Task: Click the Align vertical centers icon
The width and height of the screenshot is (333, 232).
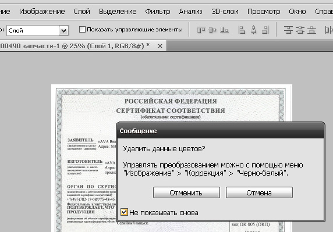Action: pyautogui.click(x=212, y=30)
